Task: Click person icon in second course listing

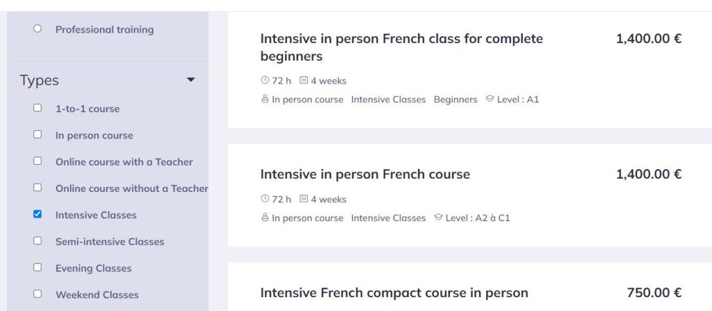Action: click(x=265, y=218)
